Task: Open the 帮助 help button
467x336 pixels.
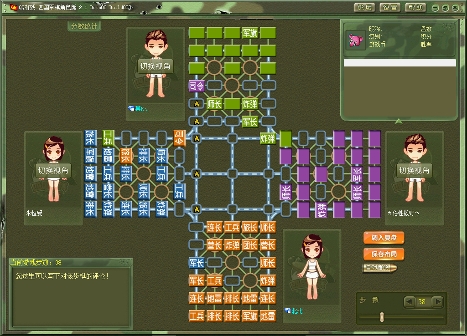Action: 416,7
